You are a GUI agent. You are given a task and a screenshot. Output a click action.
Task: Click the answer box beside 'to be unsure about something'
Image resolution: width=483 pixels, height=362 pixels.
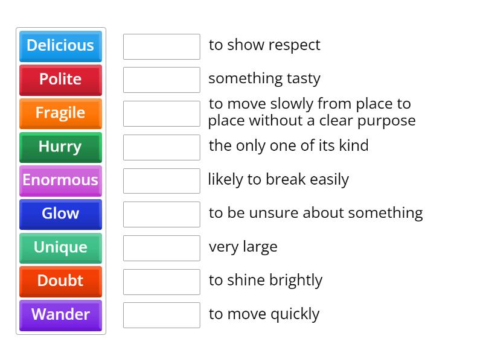point(161,214)
